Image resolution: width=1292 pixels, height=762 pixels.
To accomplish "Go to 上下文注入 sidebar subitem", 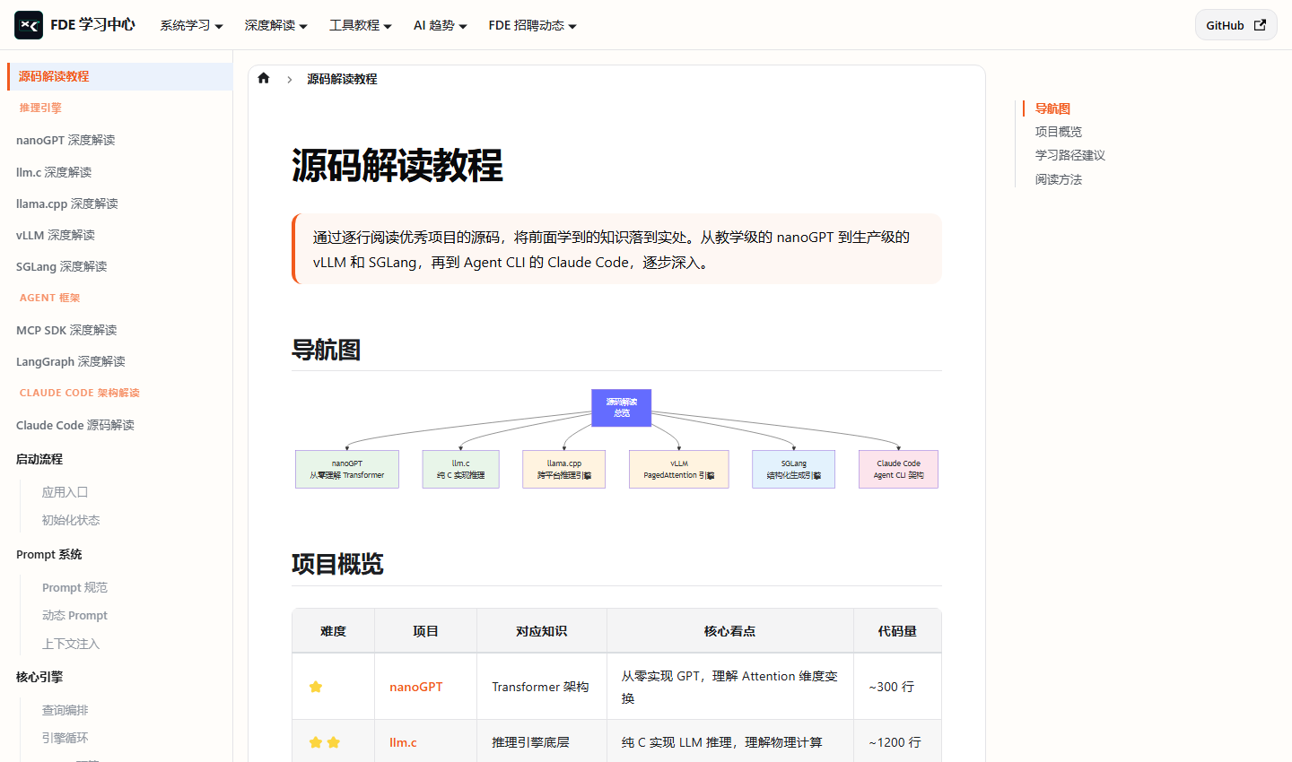I will click(71, 644).
